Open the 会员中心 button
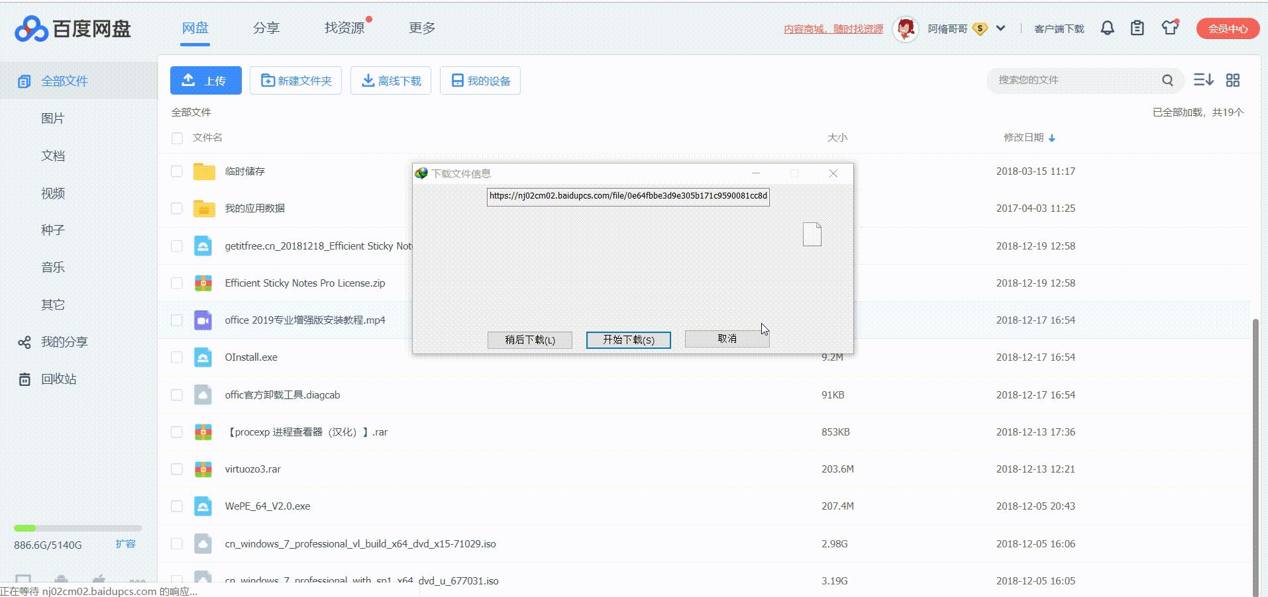Viewport: 1268px width, 597px height. click(x=1228, y=28)
